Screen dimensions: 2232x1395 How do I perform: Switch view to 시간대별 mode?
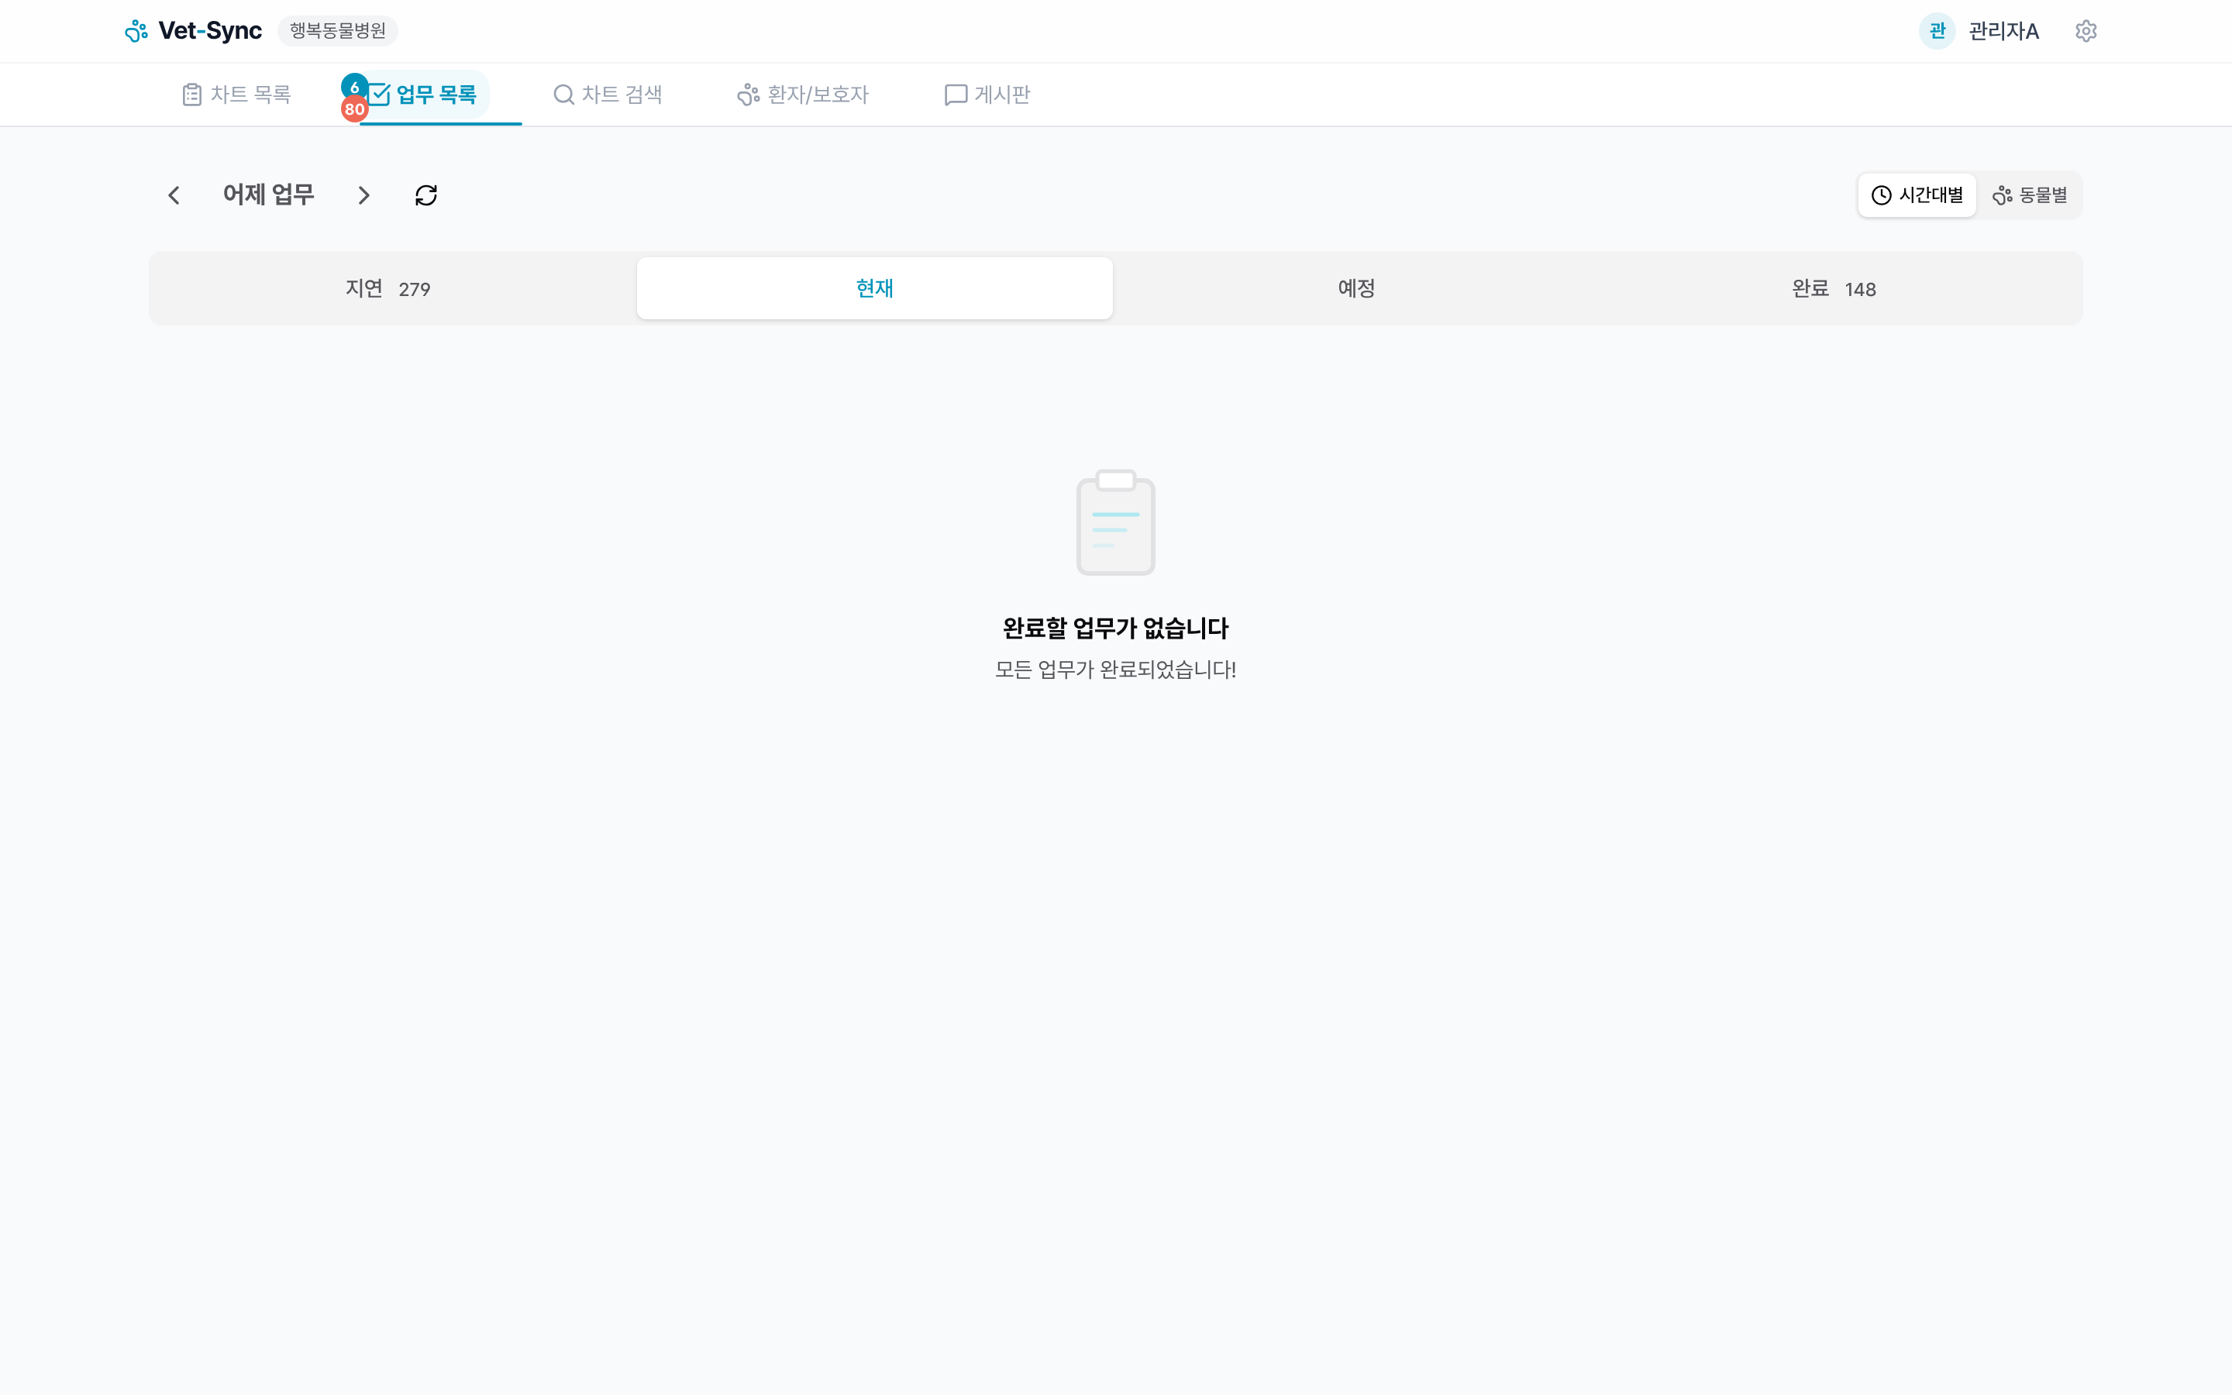coord(1917,195)
